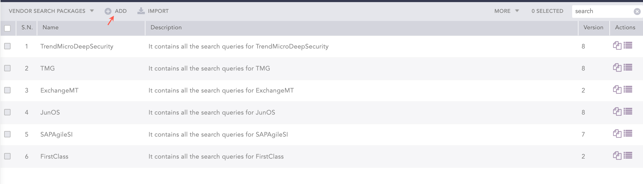Click the IMPORT button
Viewport: 643px width, 184px height.
click(x=158, y=11)
